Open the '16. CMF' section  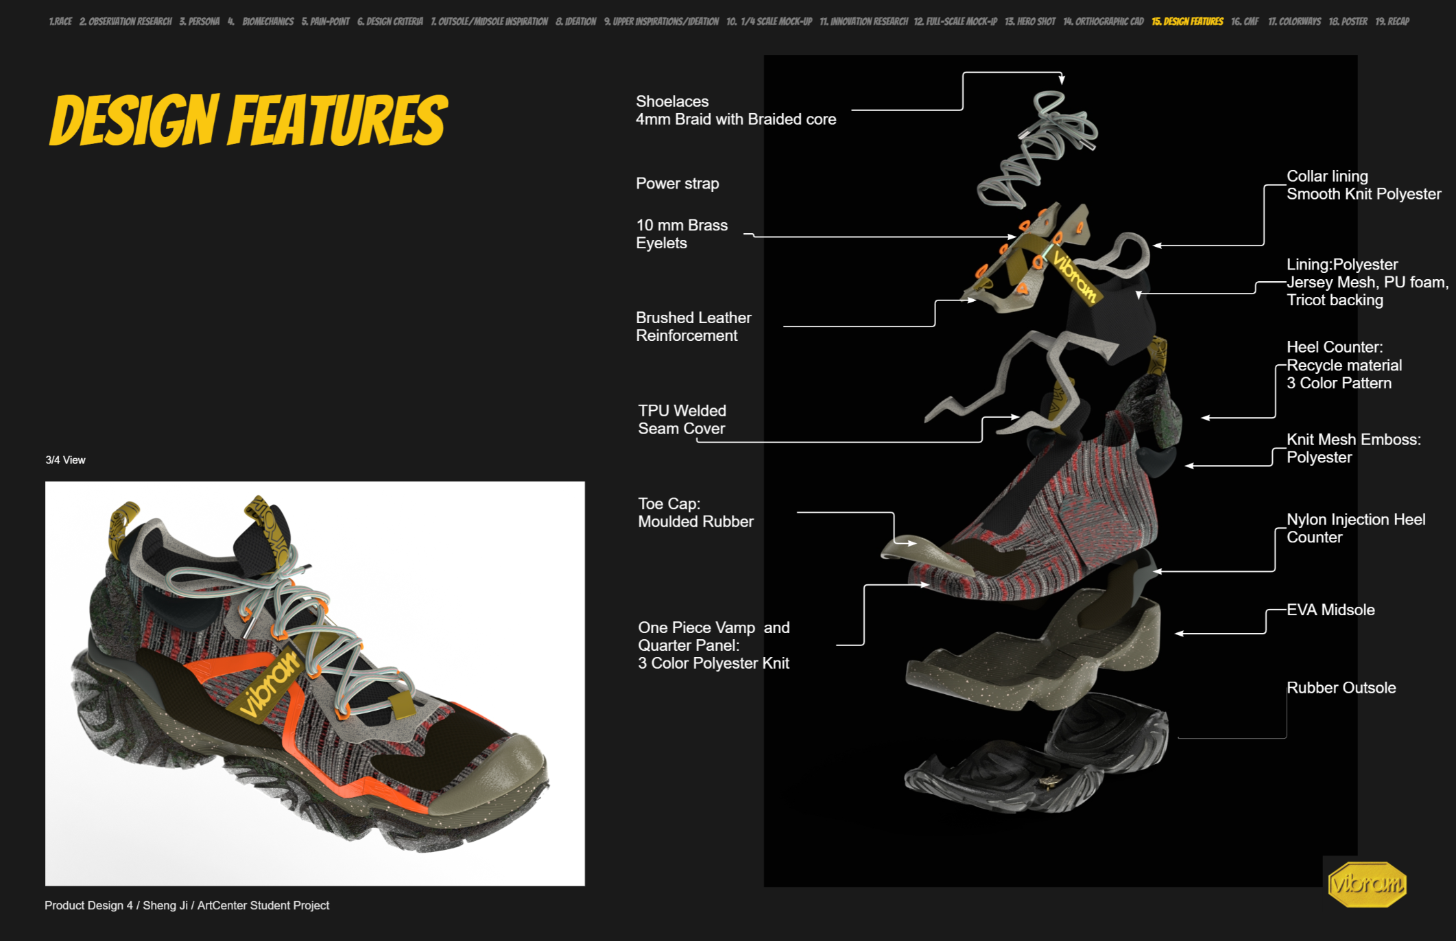coord(1245,22)
